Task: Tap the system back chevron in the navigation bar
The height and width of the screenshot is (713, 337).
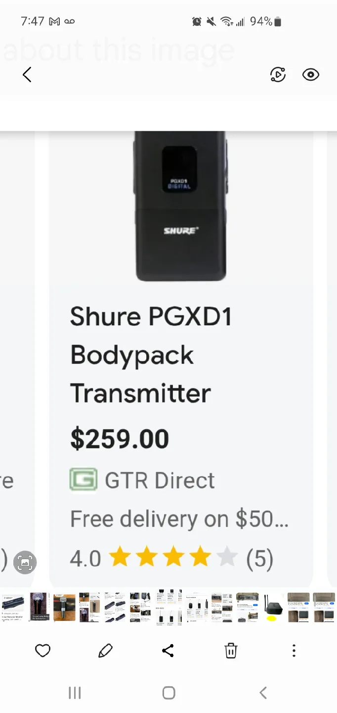Action: 263,693
